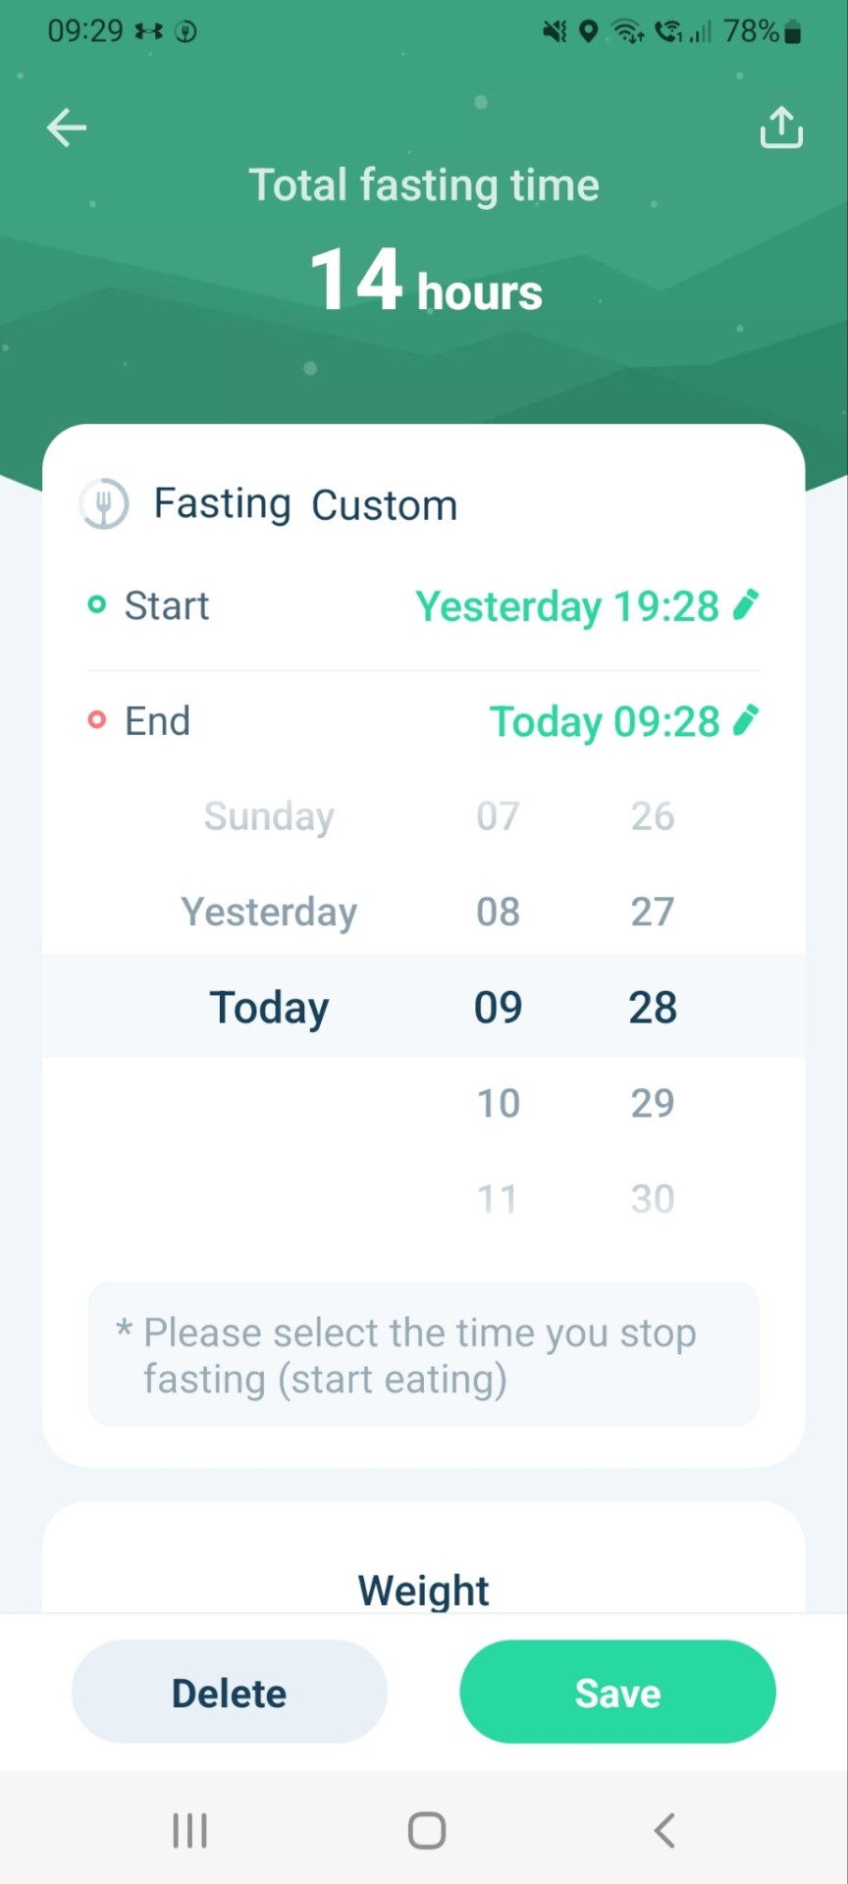Pick Sunday in the day picker
Viewport: 848px width, 1884px height.
pos(269,816)
